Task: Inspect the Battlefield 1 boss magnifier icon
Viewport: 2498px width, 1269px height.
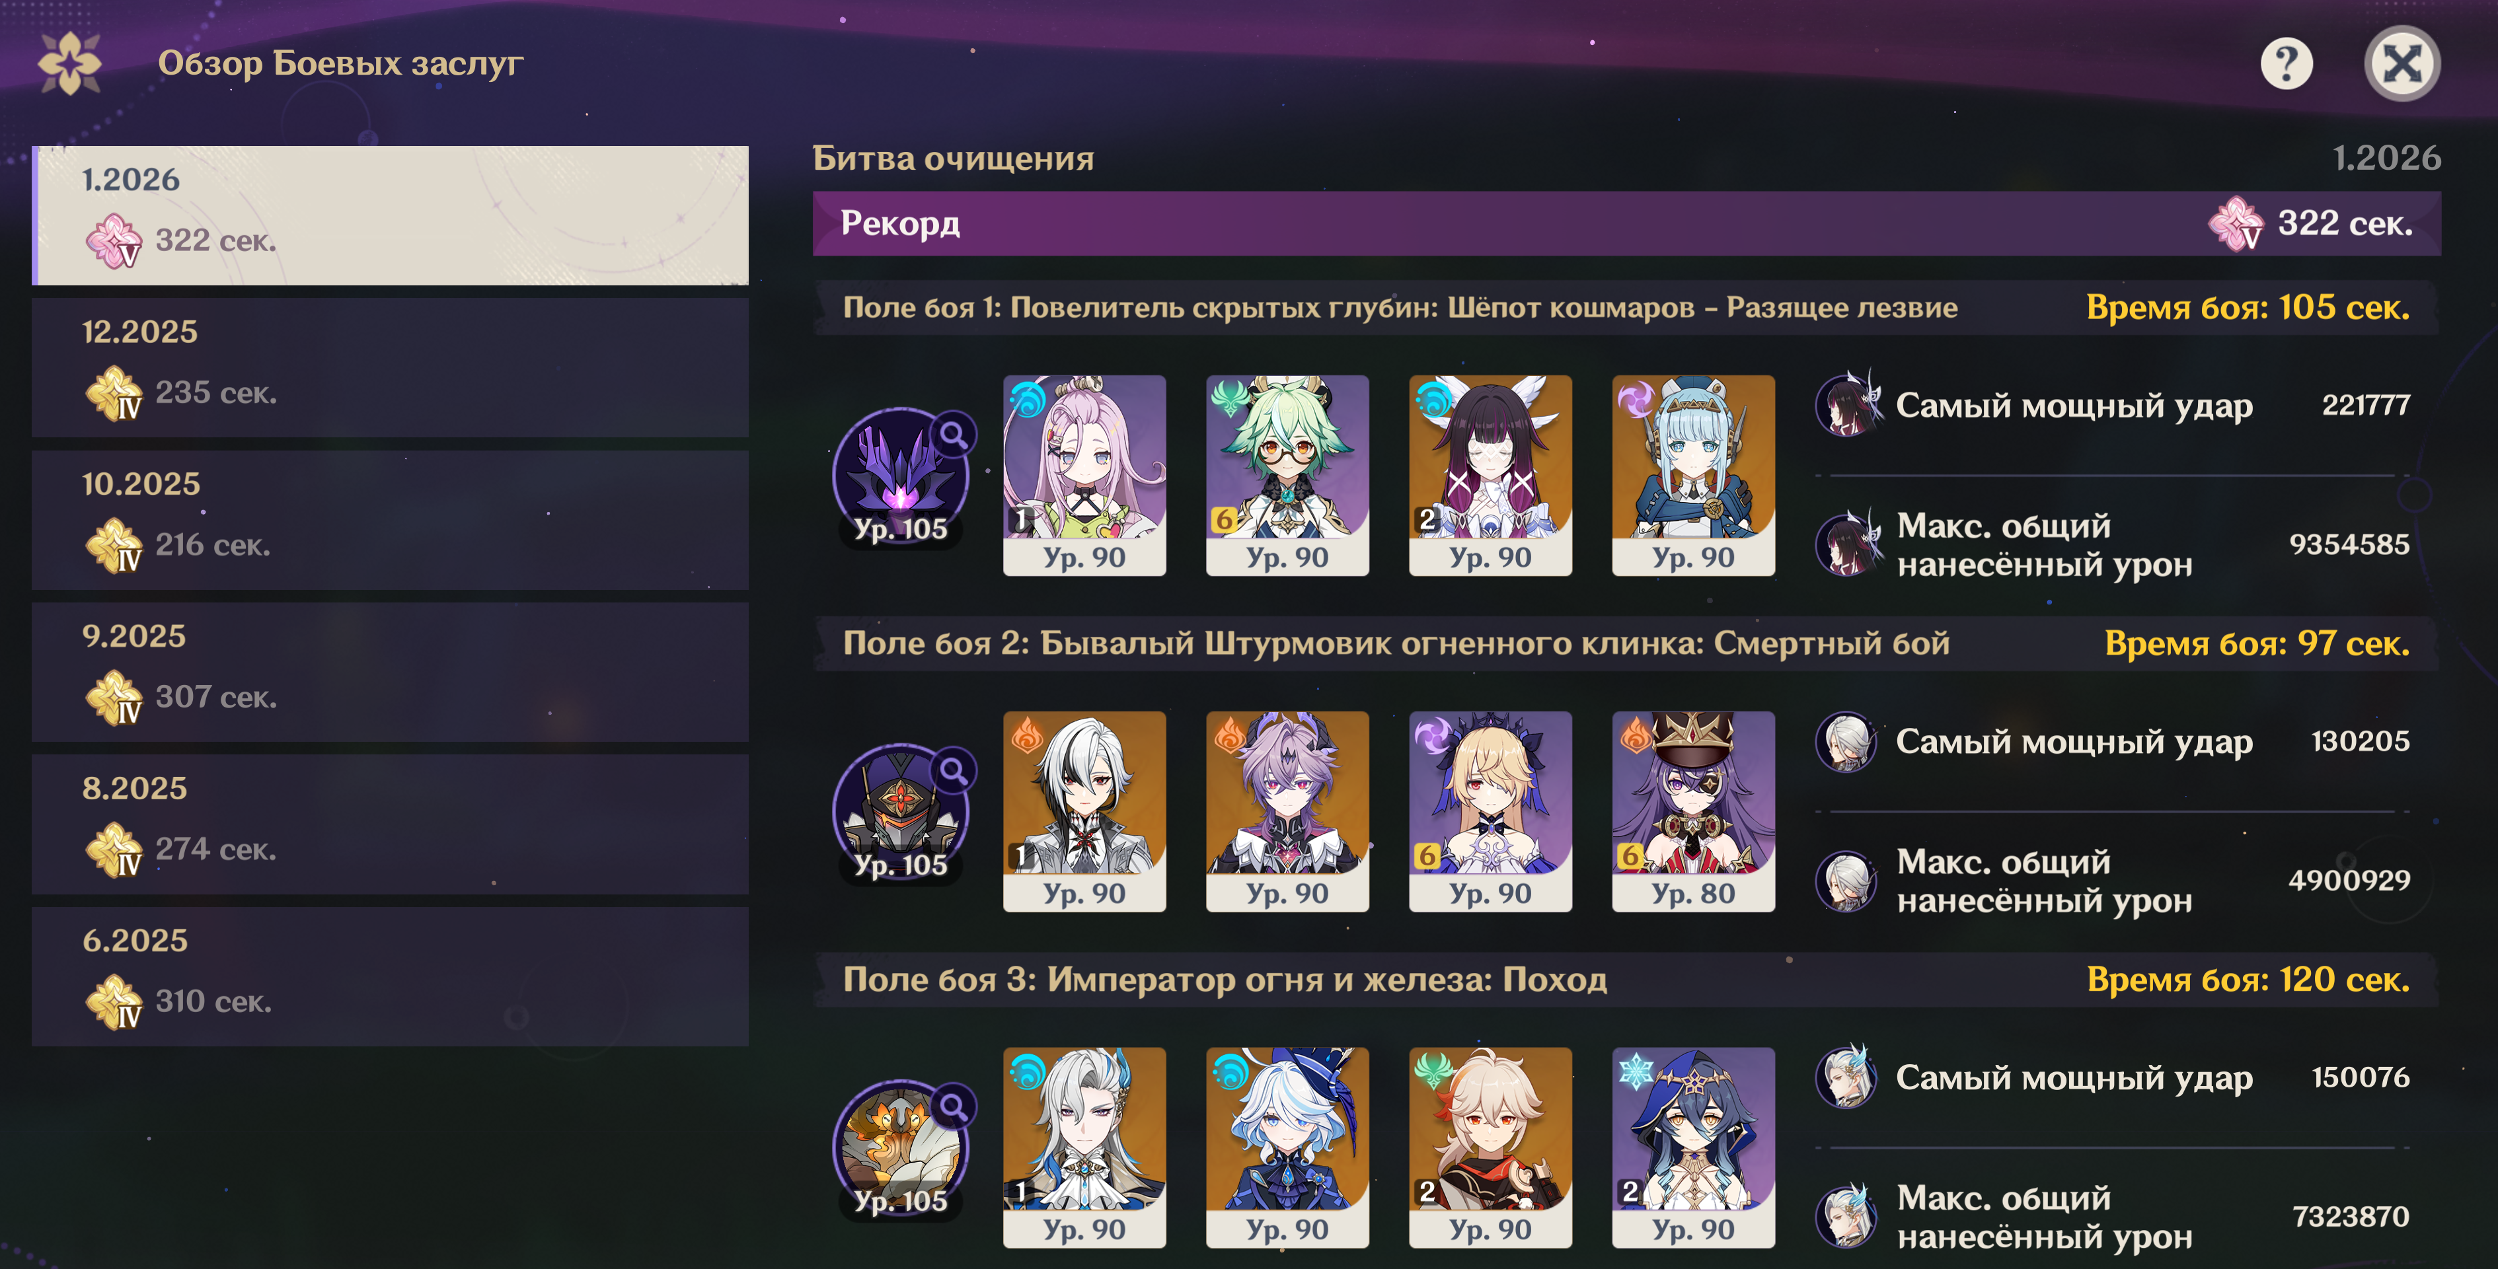Action: coord(953,435)
